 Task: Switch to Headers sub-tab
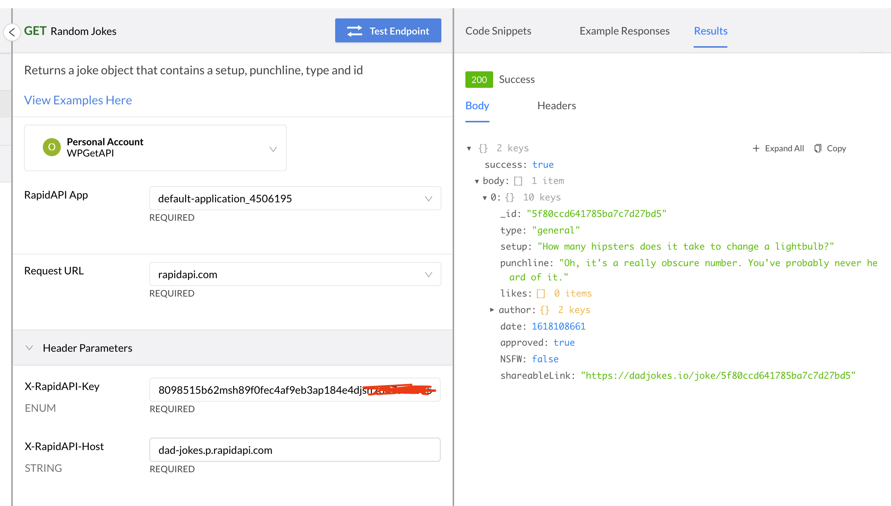click(x=555, y=105)
